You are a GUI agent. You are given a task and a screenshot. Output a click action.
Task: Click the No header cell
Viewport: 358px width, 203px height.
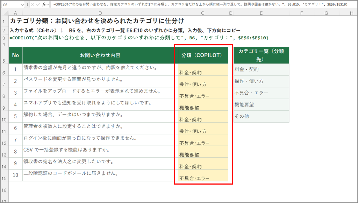[x=15, y=55]
